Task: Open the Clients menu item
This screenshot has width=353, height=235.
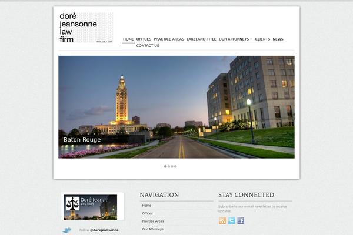Action: click(x=262, y=39)
